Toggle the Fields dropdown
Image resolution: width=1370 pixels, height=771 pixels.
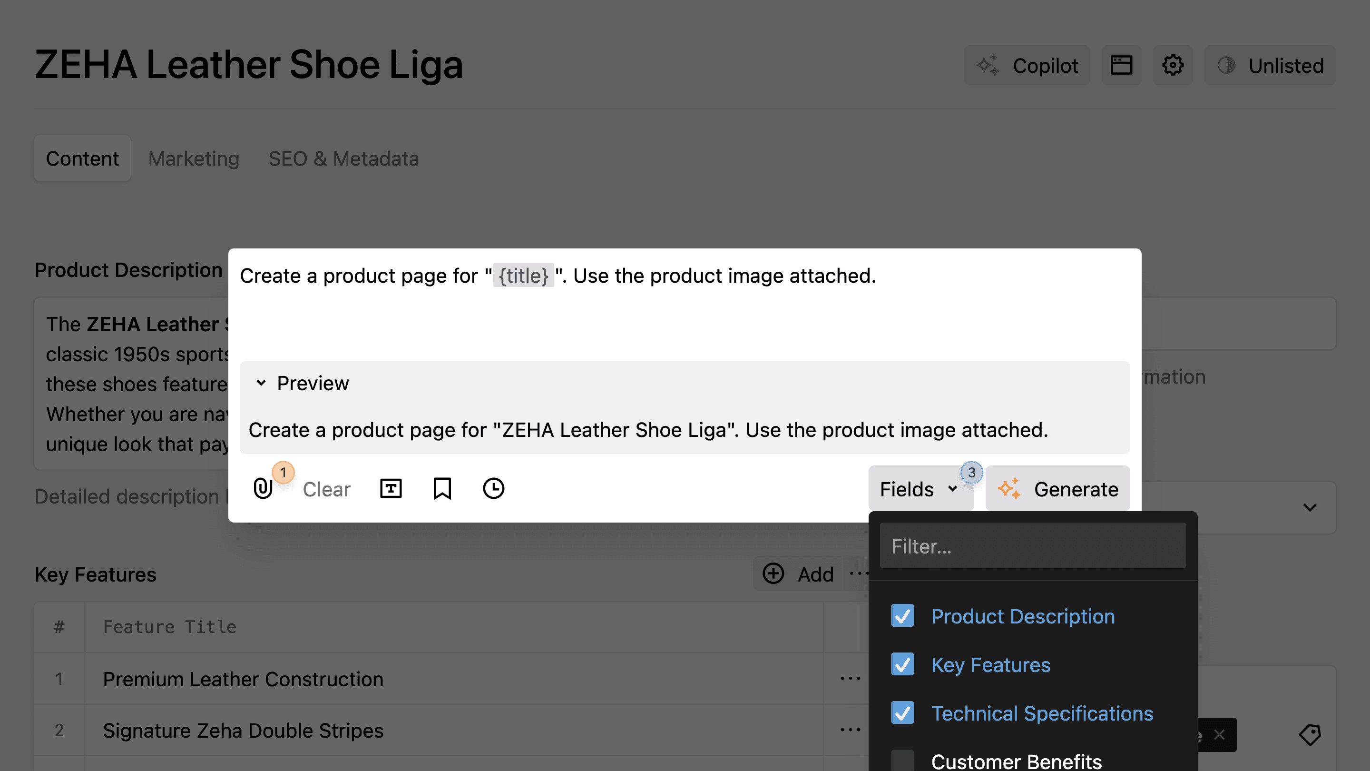(x=920, y=489)
